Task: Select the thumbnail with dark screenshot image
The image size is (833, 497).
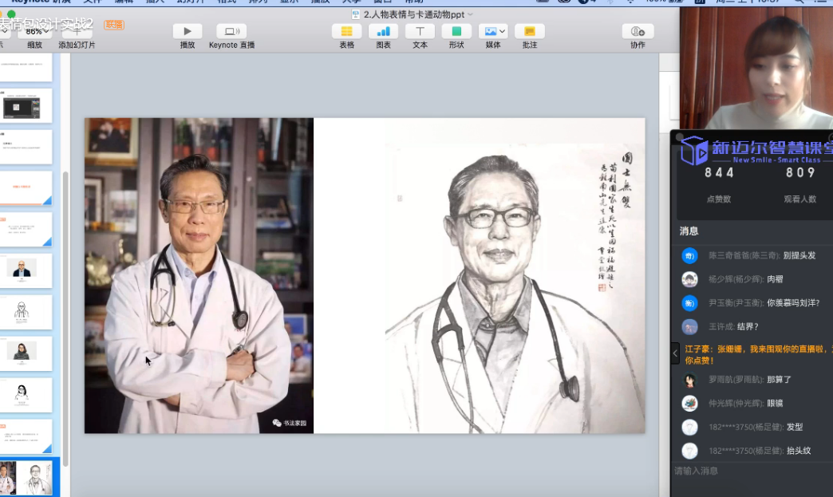Action: point(26,105)
